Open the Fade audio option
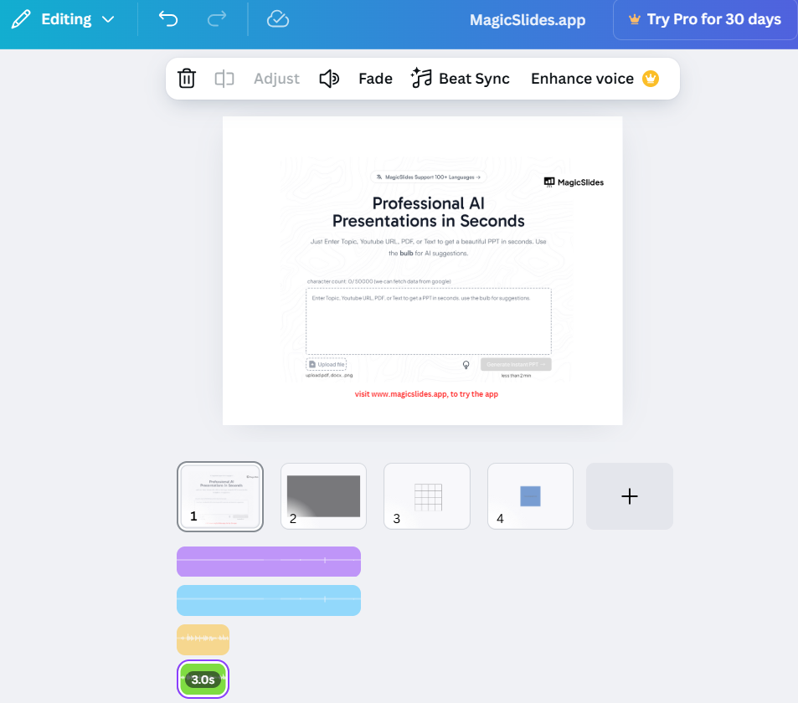The image size is (798, 703). point(376,79)
